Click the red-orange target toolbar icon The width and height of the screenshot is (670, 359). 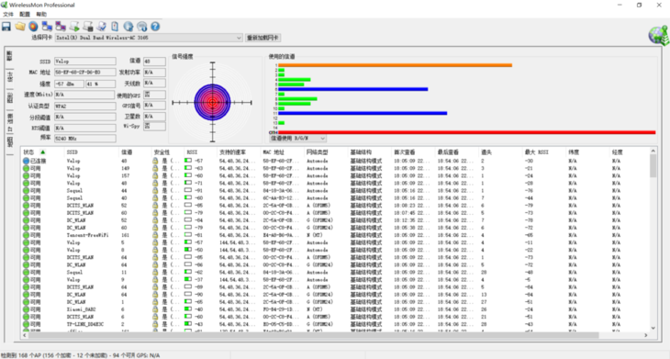[x=33, y=27]
